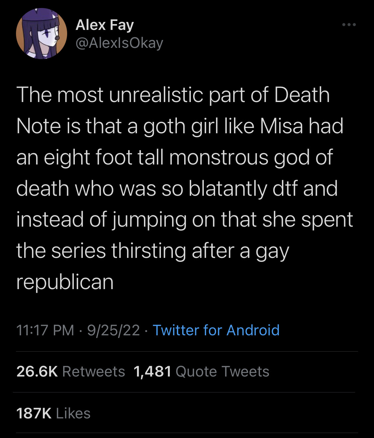Click the 9/25/22 post date
Viewport: 374px width, 438px height.
click(113, 330)
